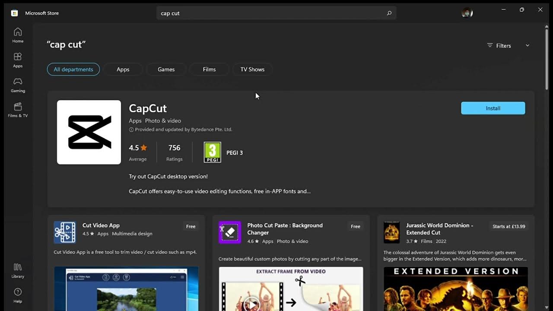The width and height of the screenshot is (553, 311).
Task: Open the Films & TV sidebar icon
Action: (18, 110)
